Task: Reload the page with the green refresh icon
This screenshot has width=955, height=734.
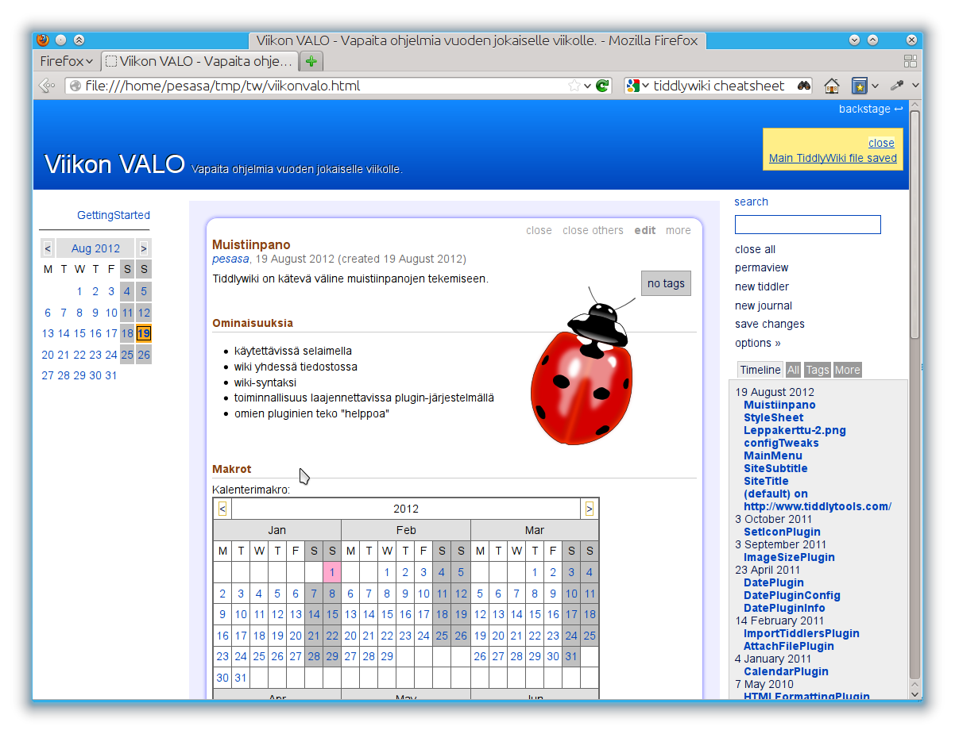Action: pos(602,86)
